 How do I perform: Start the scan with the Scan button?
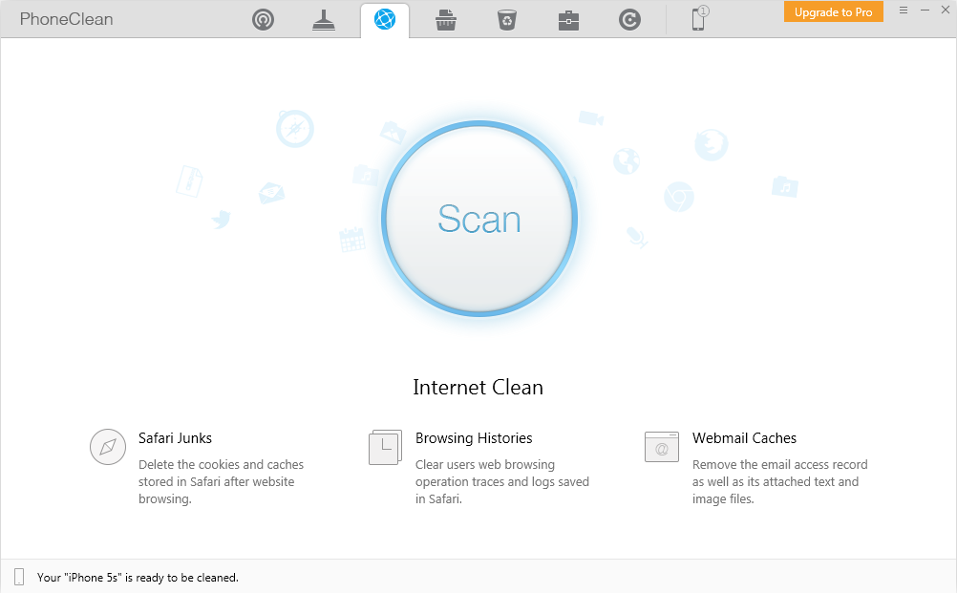pos(479,219)
